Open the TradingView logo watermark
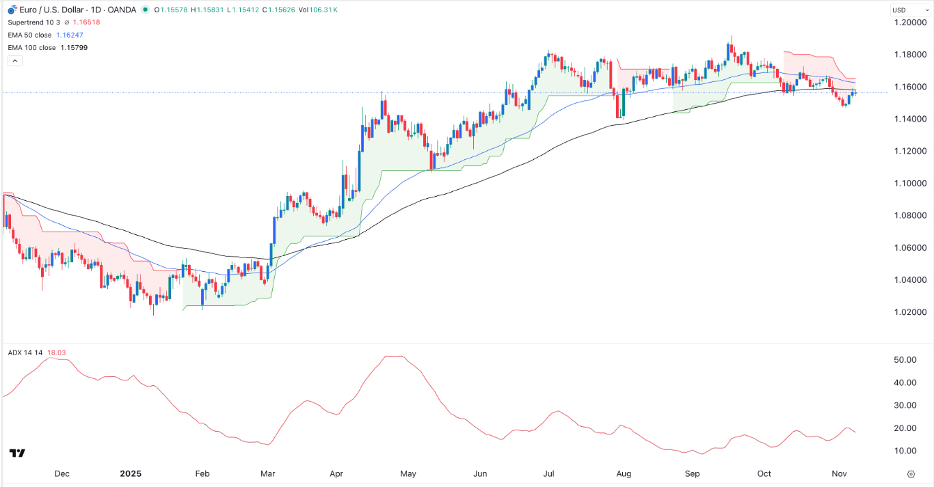This screenshot has width=934, height=487. click(x=16, y=452)
